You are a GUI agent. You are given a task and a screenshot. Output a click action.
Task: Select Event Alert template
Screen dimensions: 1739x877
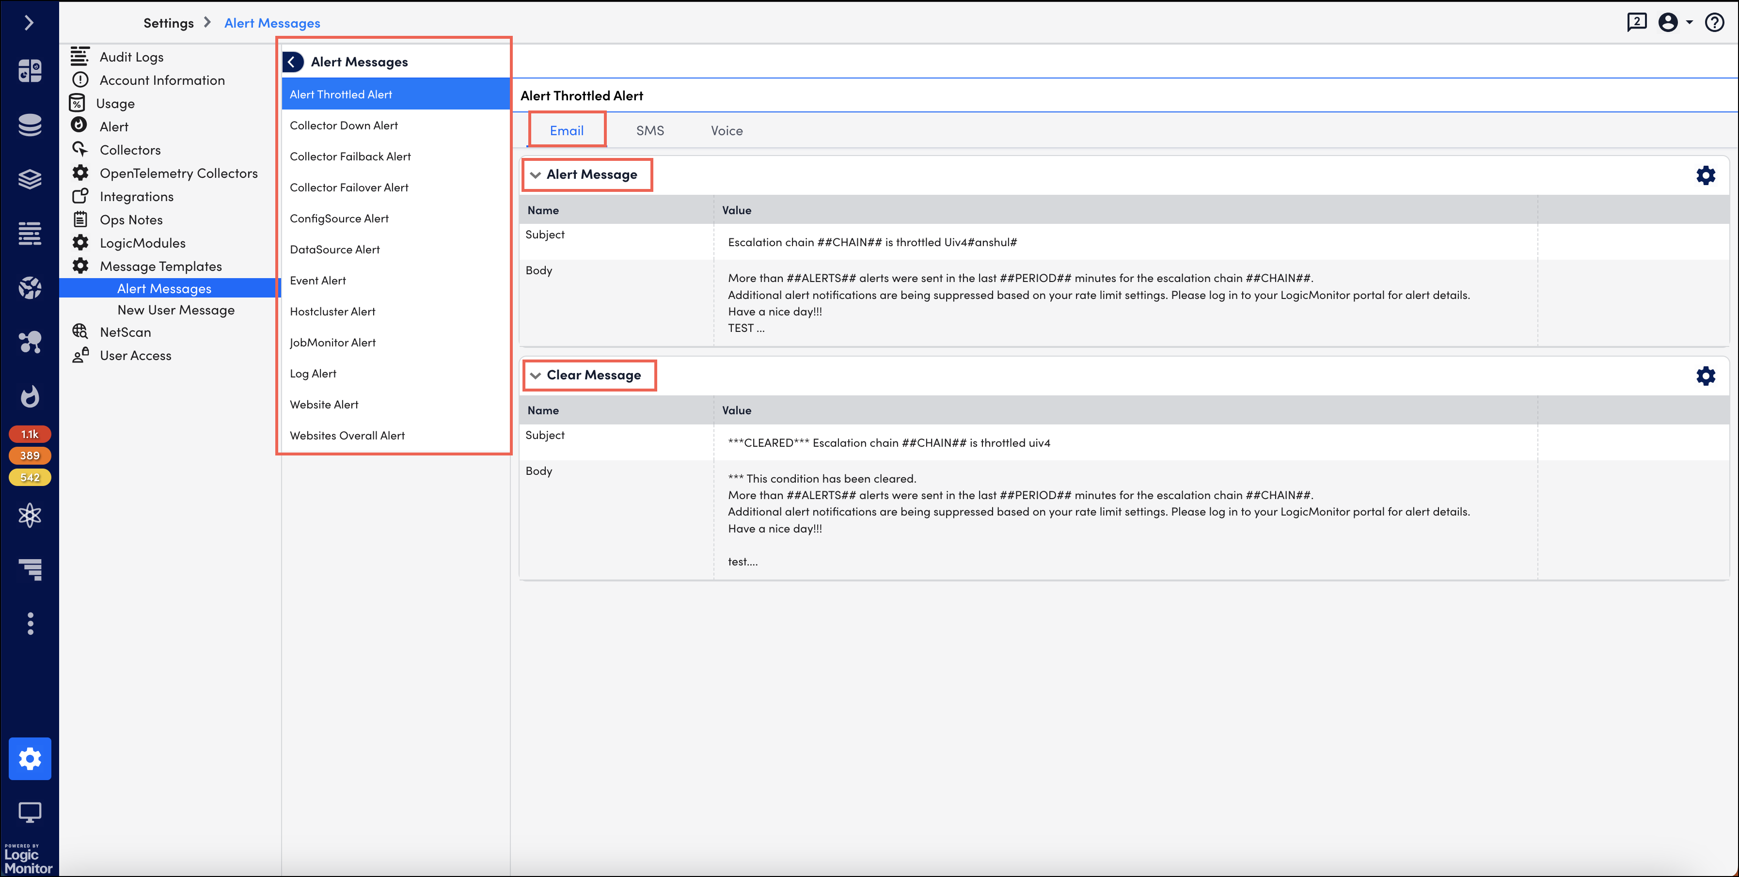(x=395, y=280)
